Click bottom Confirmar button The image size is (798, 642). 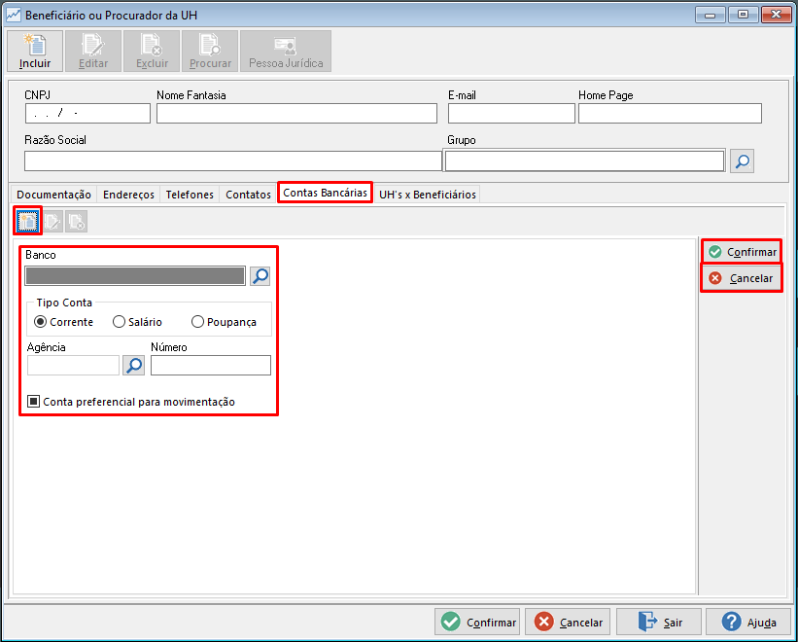click(x=477, y=622)
